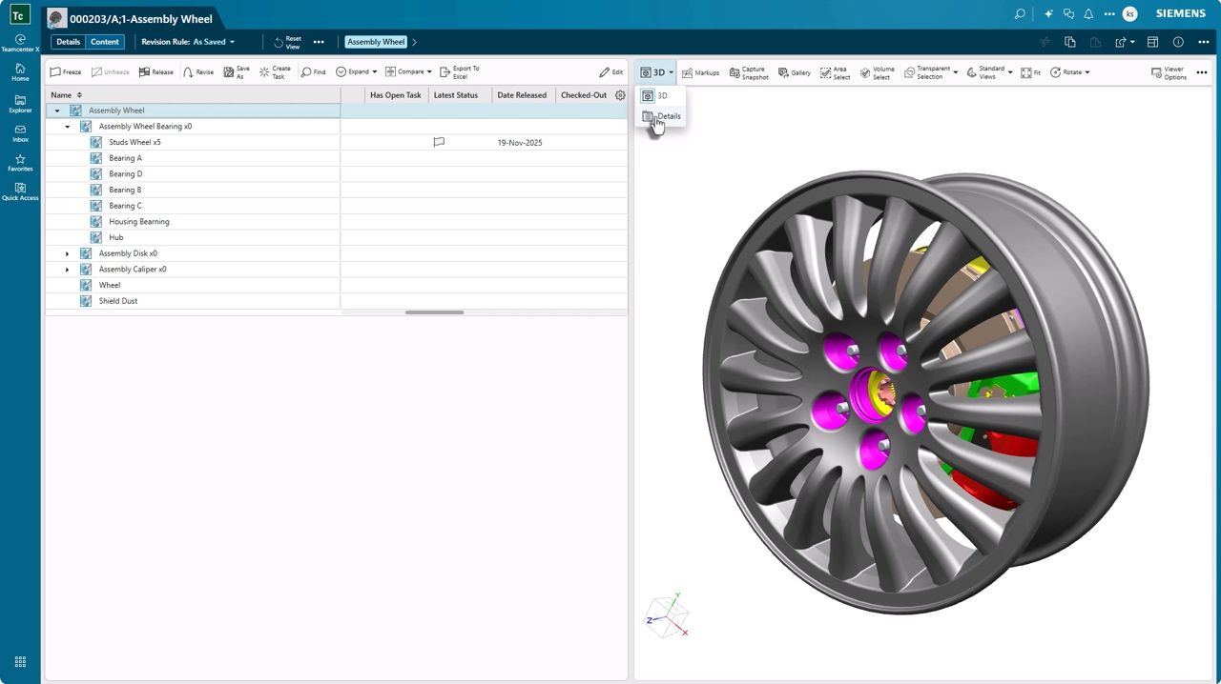
Task: Click the Assembly Wheel breadcrumb chip
Action: [x=376, y=42]
